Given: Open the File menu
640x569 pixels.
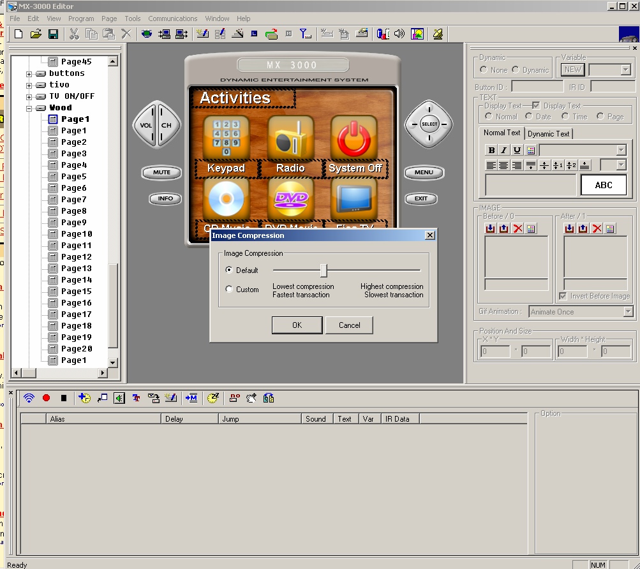Looking at the screenshot, I should coord(15,18).
